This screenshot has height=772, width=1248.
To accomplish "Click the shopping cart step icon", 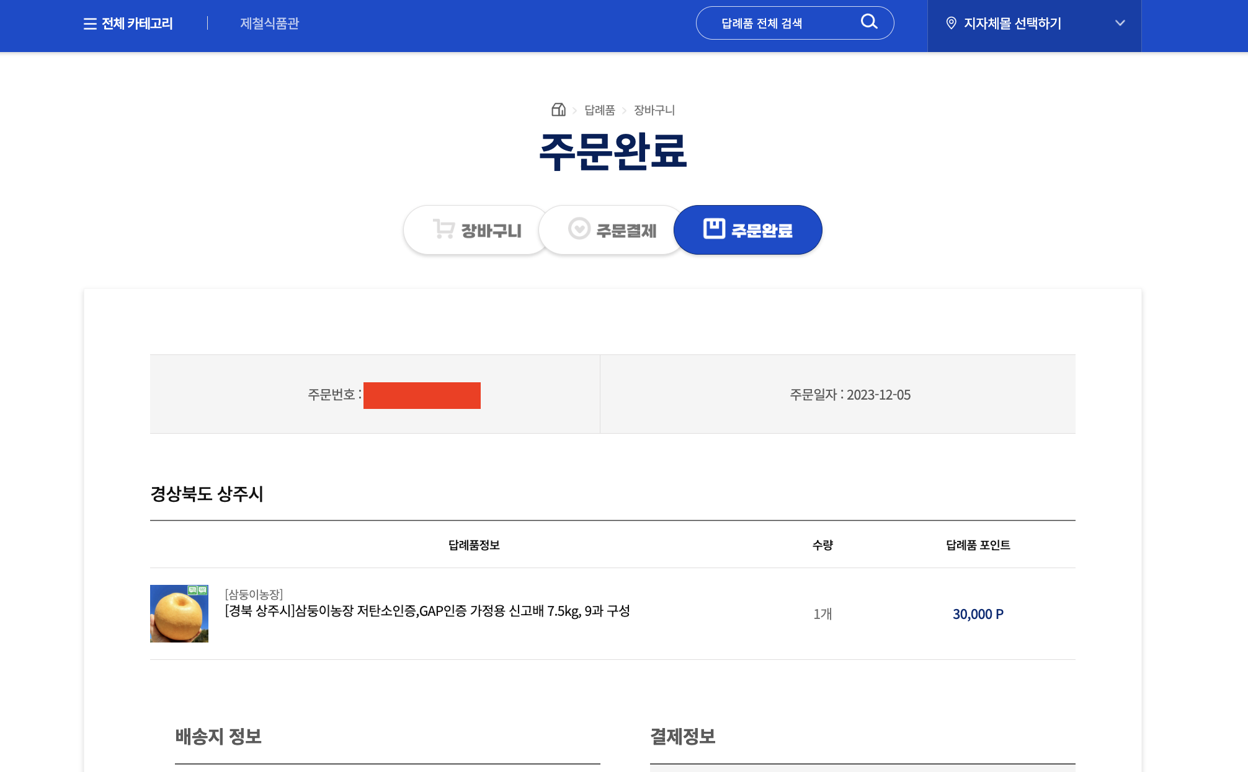I will click(443, 229).
